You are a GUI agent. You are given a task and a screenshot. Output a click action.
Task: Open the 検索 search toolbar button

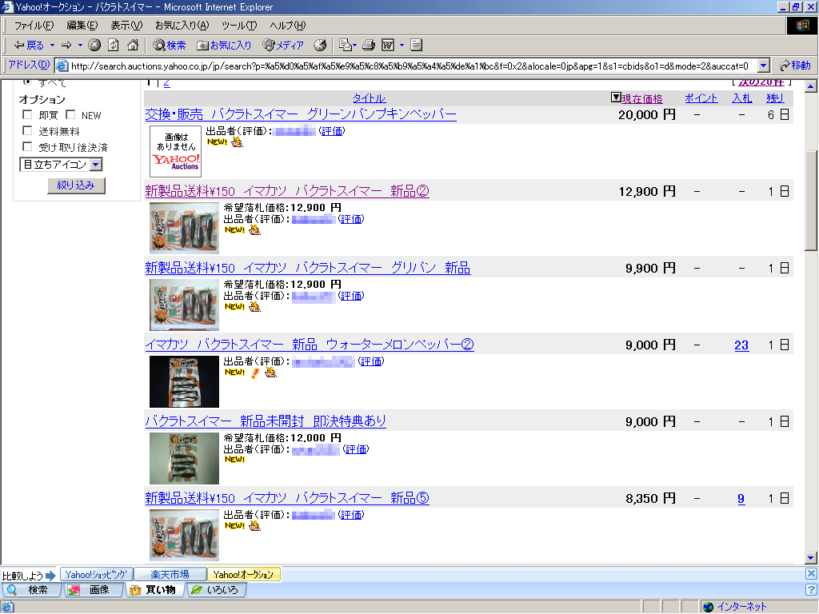(x=170, y=46)
